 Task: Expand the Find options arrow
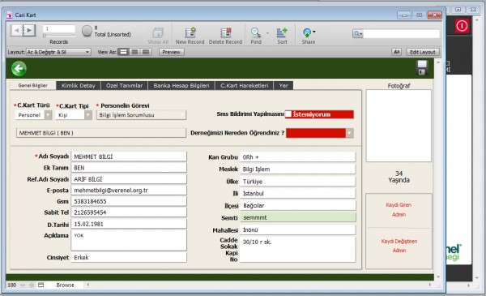click(x=267, y=32)
